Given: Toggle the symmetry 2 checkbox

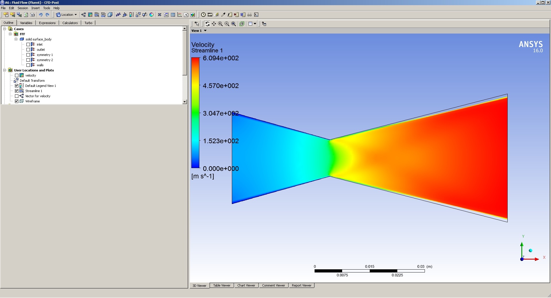Looking at the screenshot, I should 28,60.
